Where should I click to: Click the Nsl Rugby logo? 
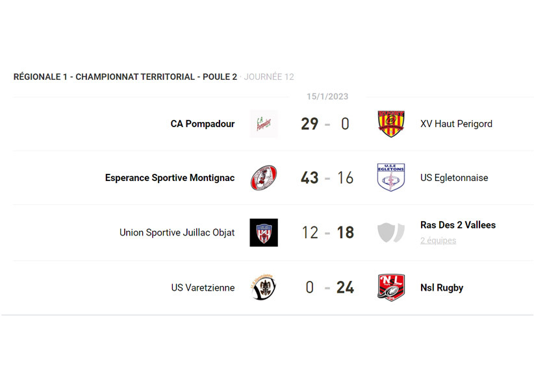(x=391, y=287)
